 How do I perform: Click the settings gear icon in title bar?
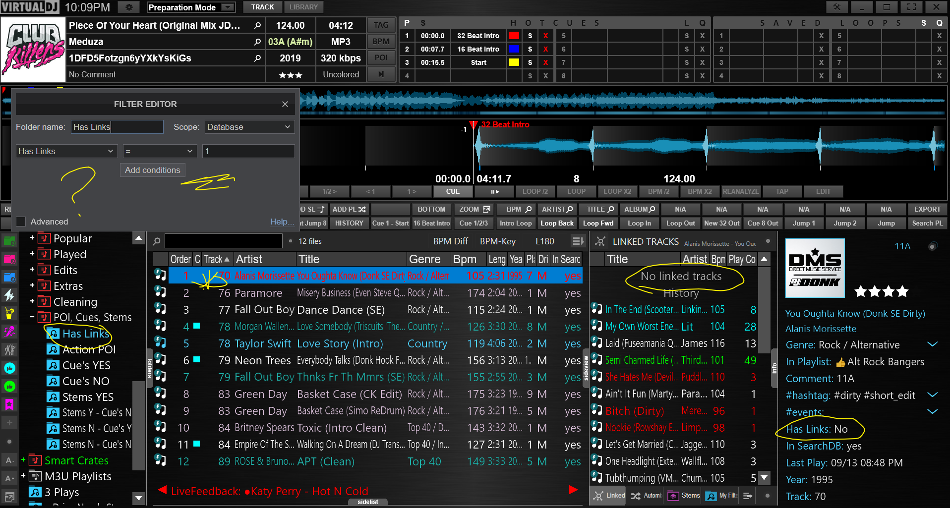[x=129, y=7]
